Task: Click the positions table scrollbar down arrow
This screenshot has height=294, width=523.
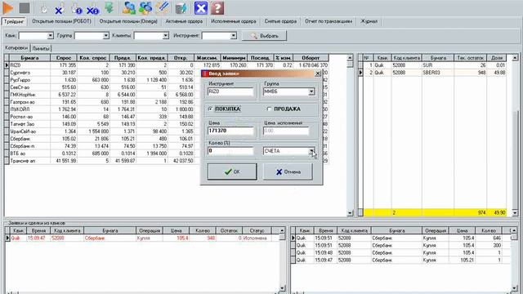Action: (515, 212)
